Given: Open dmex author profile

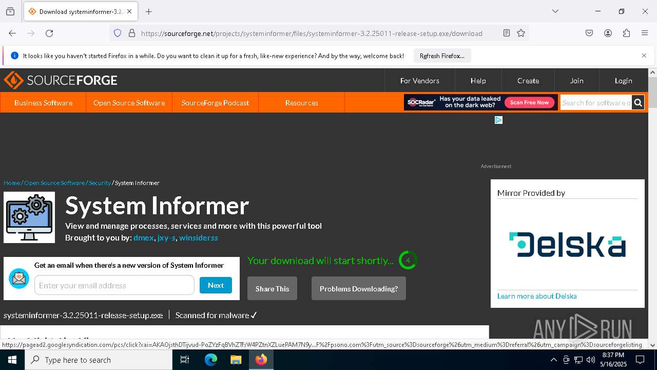Looking at the screenshot, I should pos(143,238).
